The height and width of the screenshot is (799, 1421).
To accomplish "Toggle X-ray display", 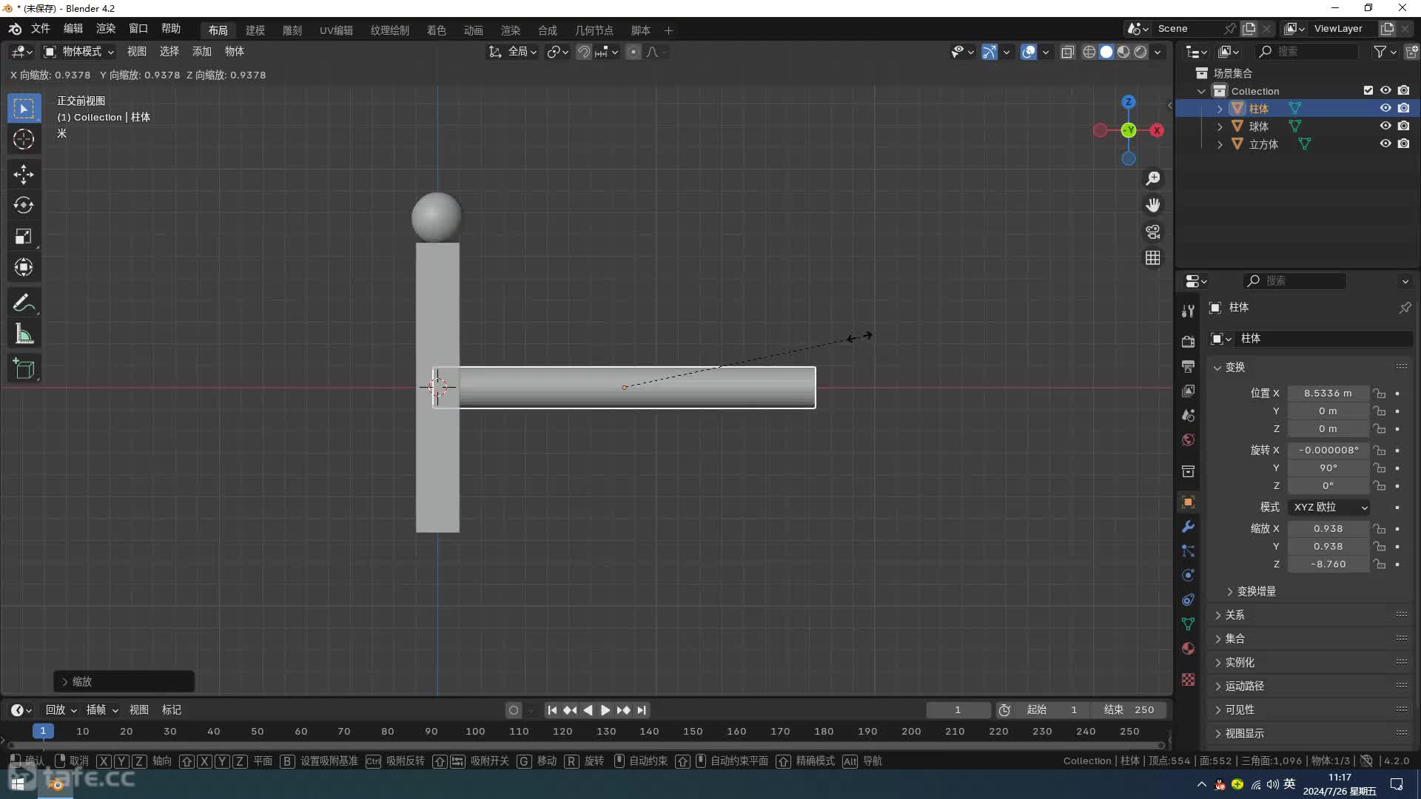I will [x=1067, y=52].
